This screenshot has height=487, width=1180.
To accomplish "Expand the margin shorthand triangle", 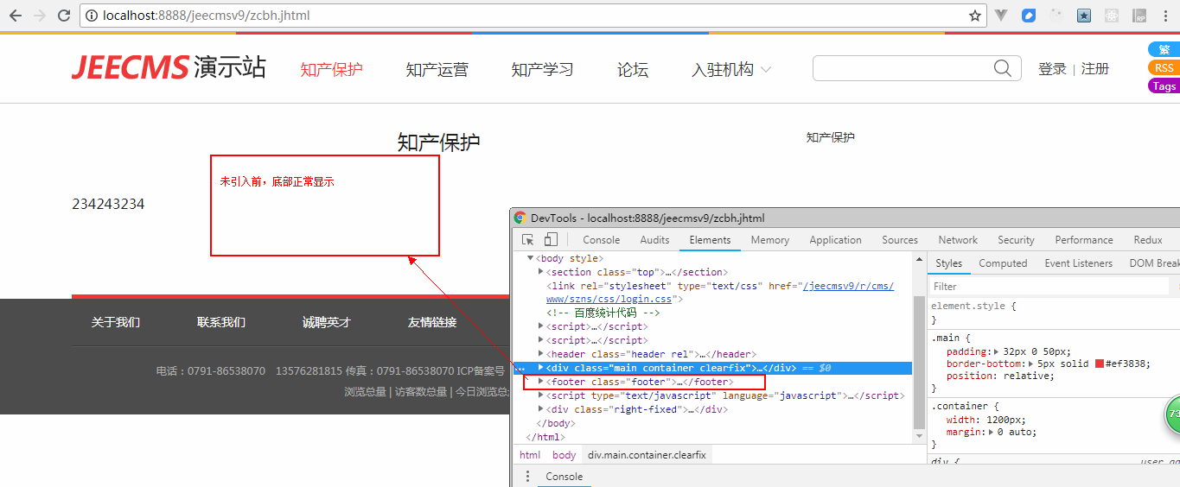I will tap(992, 432).
